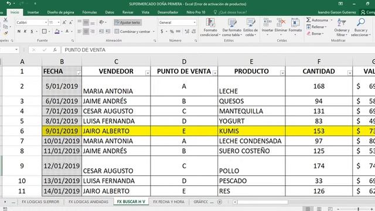Click ¿Qué desea hacer? search box
The height and width of the screenshot is (211, 375).
(230, 12)
